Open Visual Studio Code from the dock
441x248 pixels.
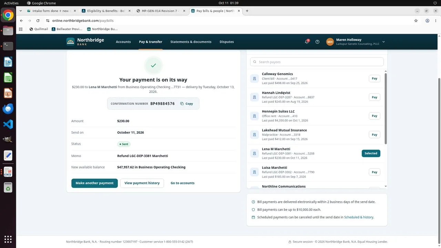click(8, 124)
